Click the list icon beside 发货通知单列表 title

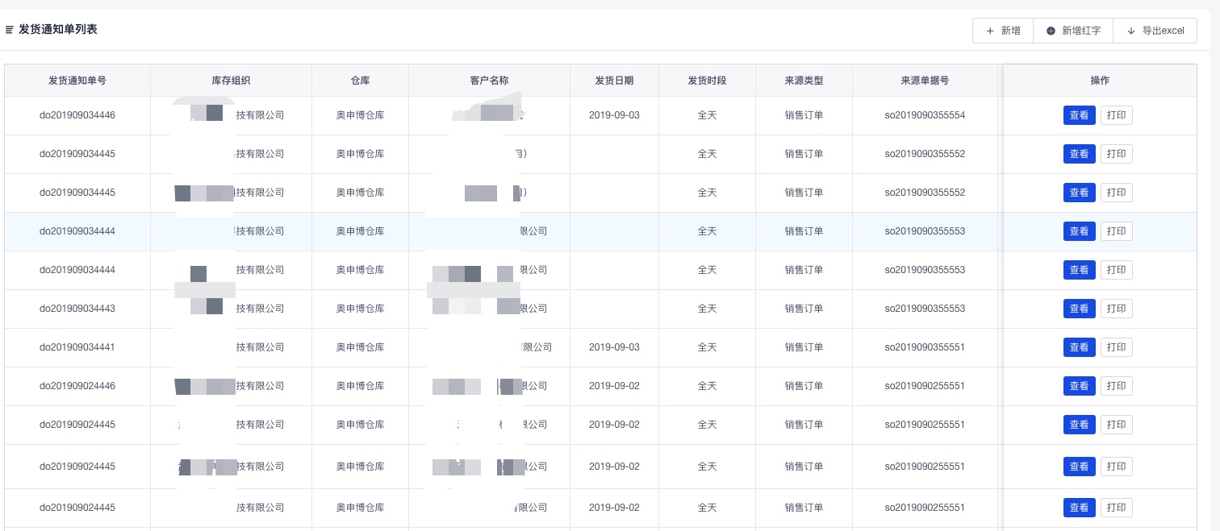click(x=10, y=30)
